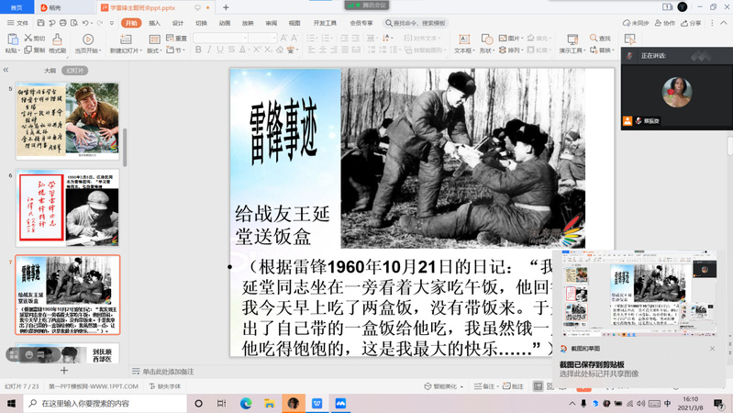The image size is (733, 413).
Task: Switch to the Design ribbon tab
Action: coord(178,23)
